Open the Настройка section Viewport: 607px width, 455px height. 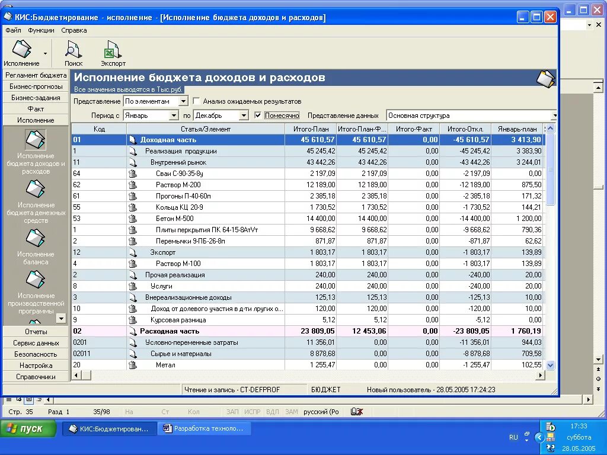pyautogui.click(x=36, y=365)
